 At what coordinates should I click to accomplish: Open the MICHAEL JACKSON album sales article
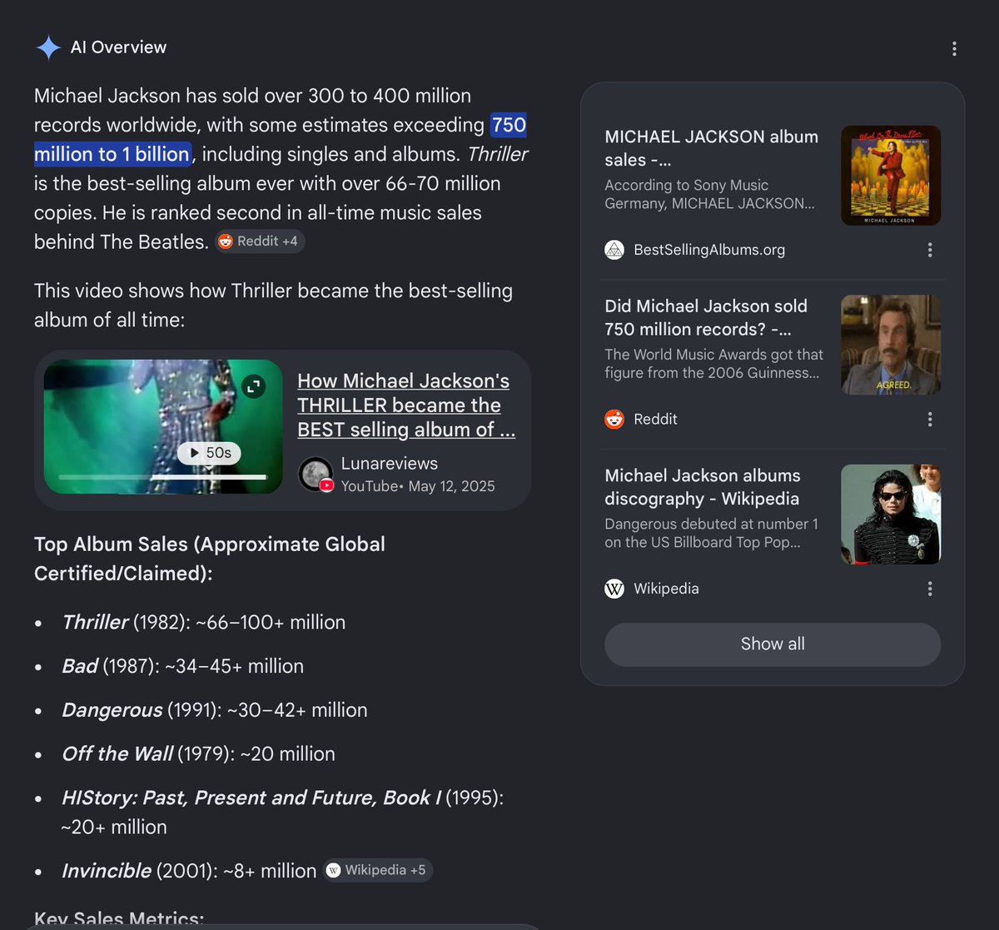tap(712, 148)
